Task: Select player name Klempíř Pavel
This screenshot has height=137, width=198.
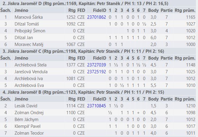Action: [x=28, y=126]
